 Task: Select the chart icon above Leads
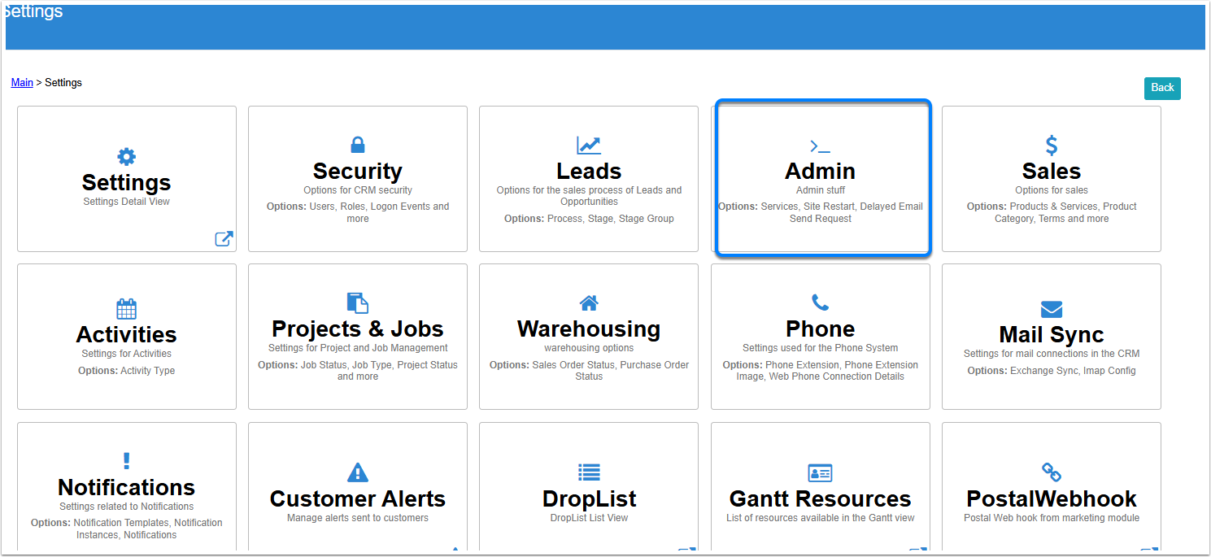pos(589,146)
